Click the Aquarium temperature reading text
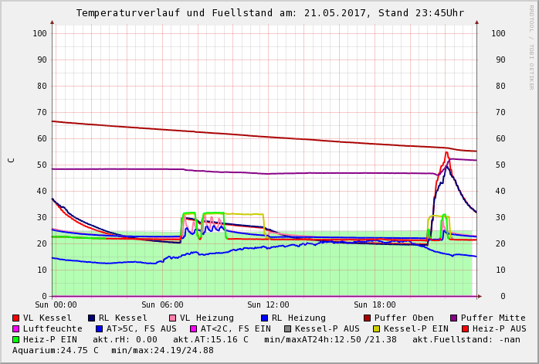The image size is (539, 364). tap(56, 350)
